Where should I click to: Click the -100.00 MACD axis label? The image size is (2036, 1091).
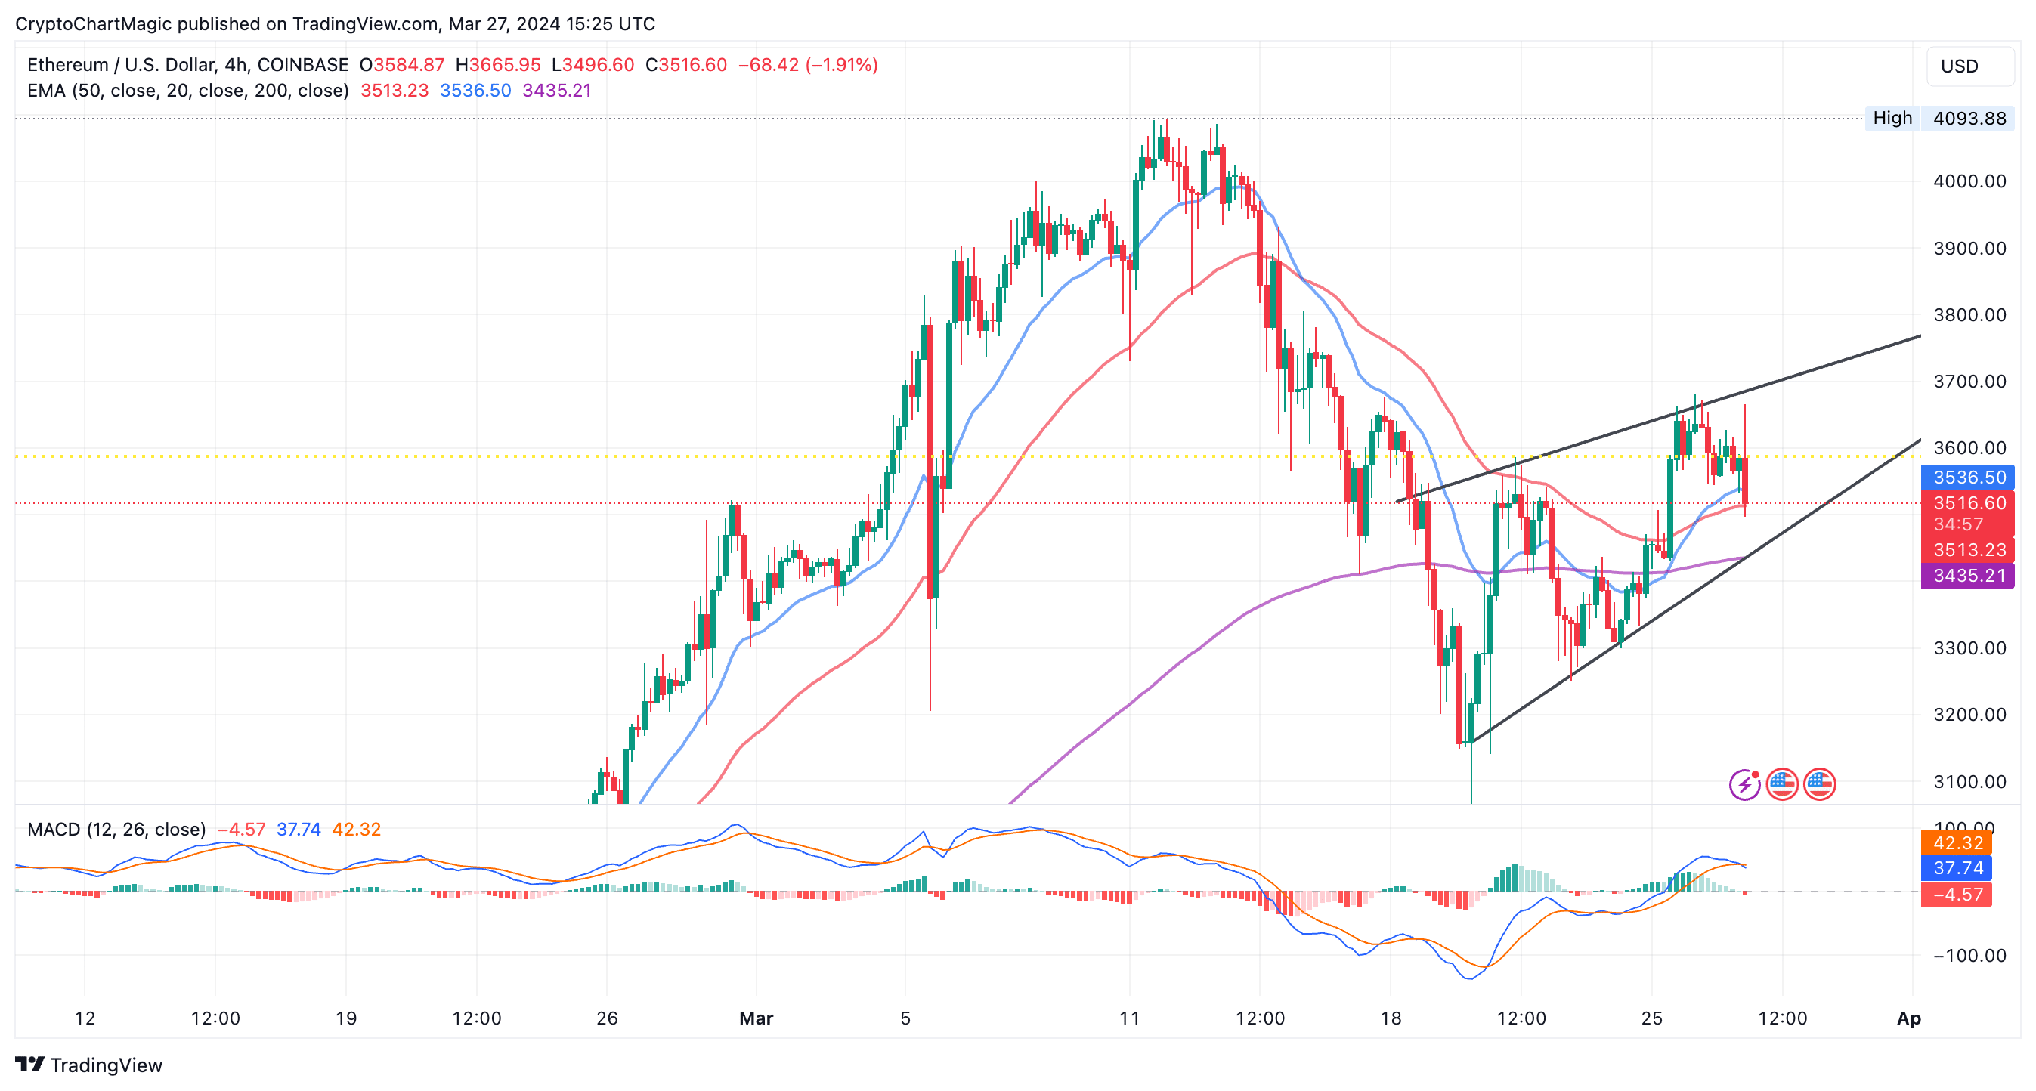point(1969,956)
